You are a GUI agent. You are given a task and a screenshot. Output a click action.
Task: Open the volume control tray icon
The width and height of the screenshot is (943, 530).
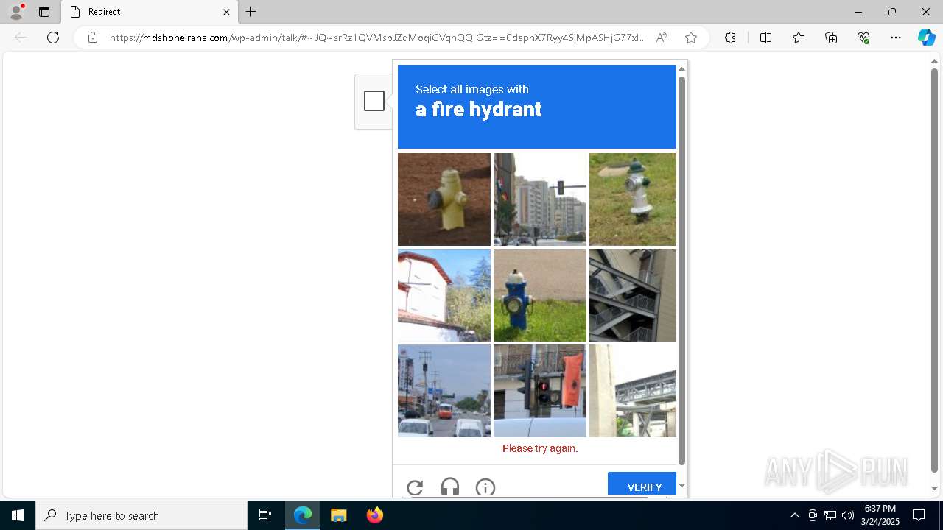point(847,515)
